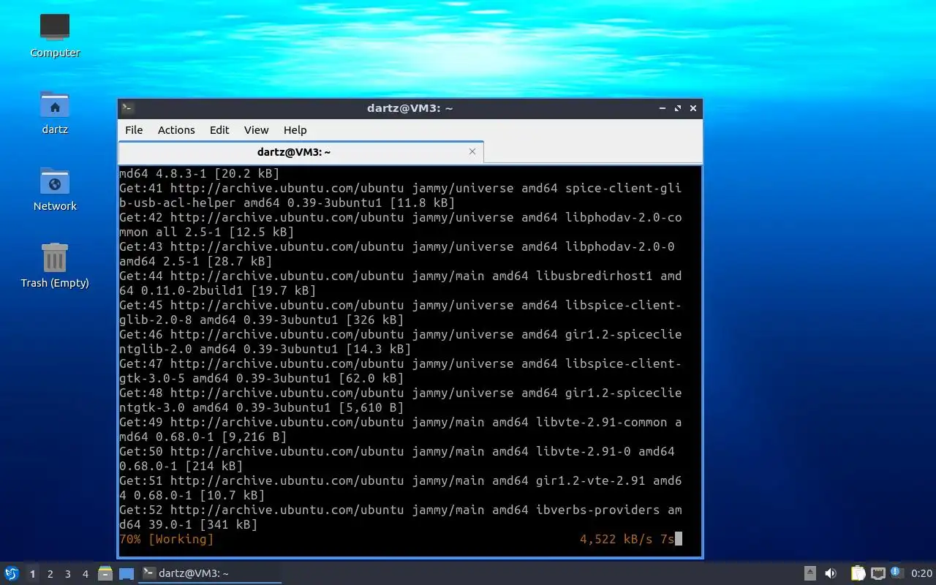Open the View menu
This screenshot has width=936, height=585.
pyautogui.click(x=256, y=129)
